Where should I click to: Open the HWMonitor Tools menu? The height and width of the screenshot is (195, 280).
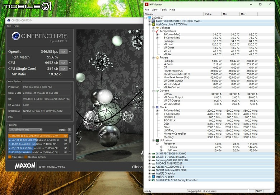(x=163, y=10)
